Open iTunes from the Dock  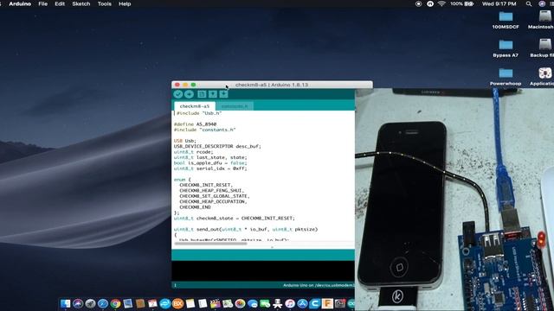point(290,303)
